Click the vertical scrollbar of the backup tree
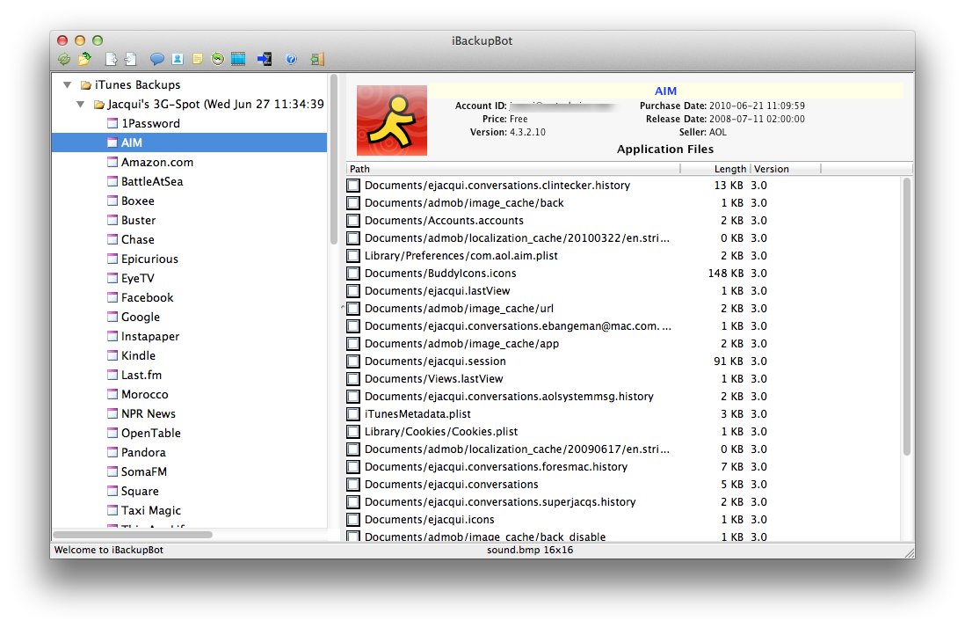The width and height of the screenshot is (965, 628). 334,160
